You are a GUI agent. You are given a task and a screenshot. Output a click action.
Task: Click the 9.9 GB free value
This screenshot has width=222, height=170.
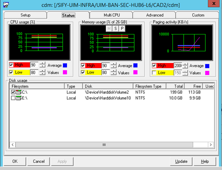tap(195, 98)
